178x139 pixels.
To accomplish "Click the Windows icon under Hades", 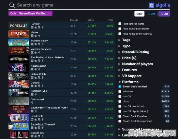I will click(x=32, y=36).
